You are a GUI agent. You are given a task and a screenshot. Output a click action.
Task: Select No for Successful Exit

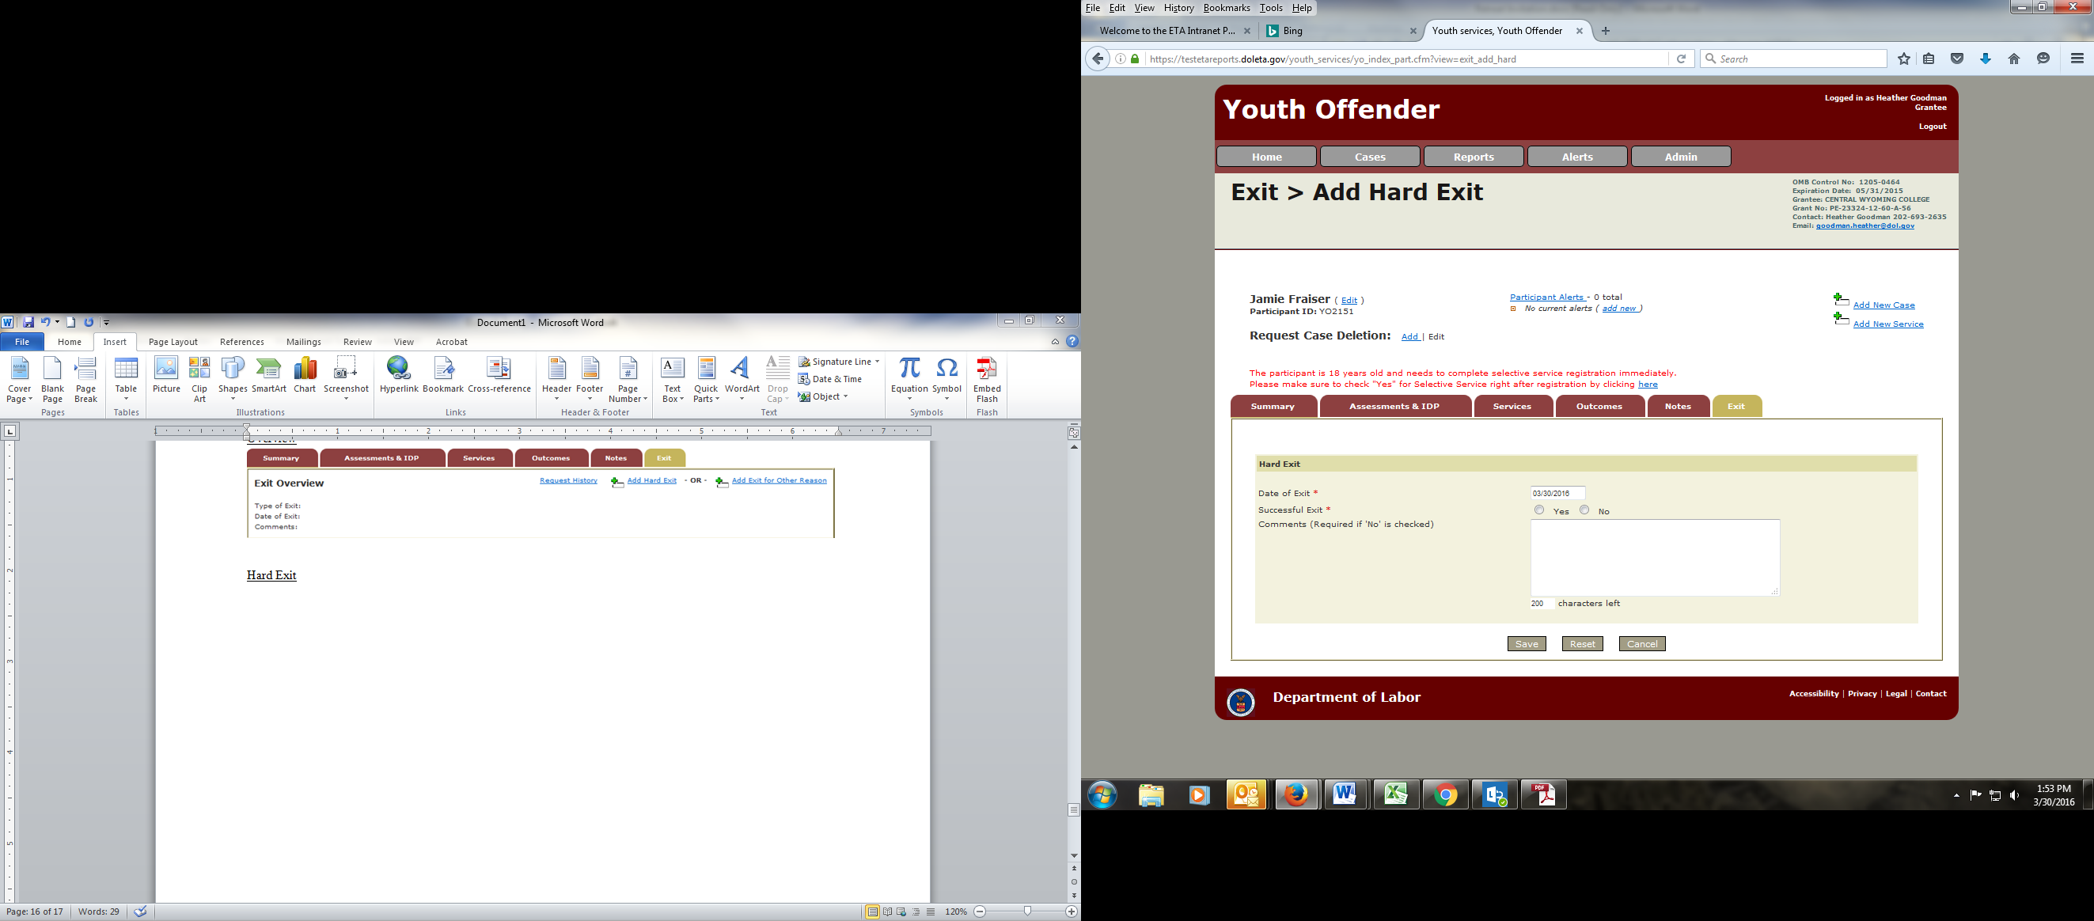[x=1584, y=510]
